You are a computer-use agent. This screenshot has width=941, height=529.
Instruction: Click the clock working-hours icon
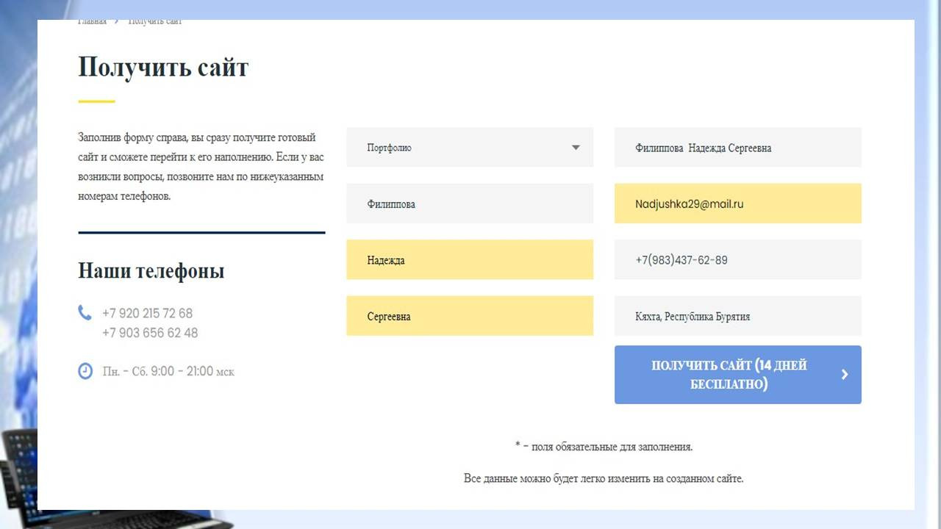(85, 371)
